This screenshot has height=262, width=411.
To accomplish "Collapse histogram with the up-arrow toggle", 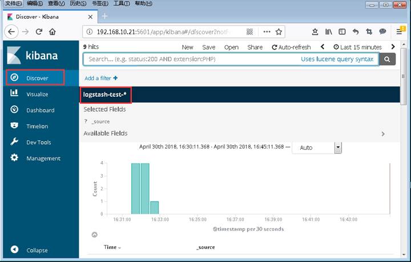I will point(94,234).
